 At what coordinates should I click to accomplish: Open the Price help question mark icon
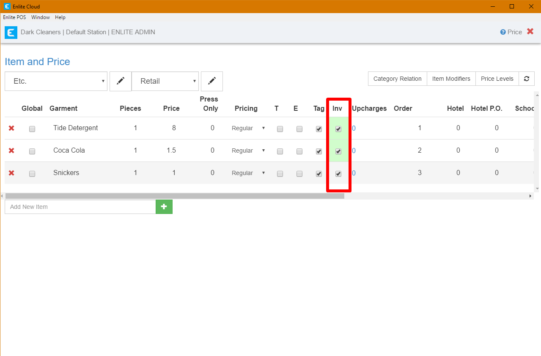click(x=503, y=32)
